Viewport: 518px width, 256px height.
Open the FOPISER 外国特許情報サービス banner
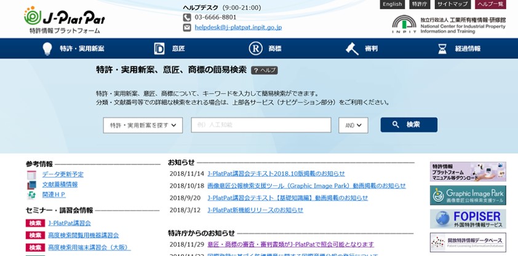[468, 219]
